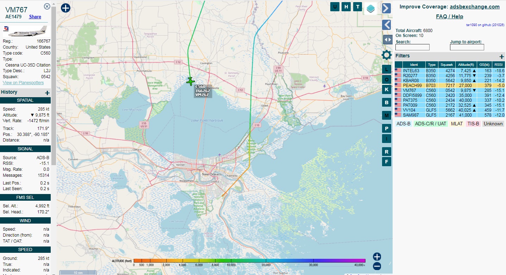Select PAT009 aircraft row
This screenshot has width=506, height=275.
pyautogui.click(x=450, y=105)
